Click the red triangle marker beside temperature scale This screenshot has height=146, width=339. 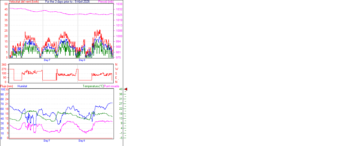126,89
